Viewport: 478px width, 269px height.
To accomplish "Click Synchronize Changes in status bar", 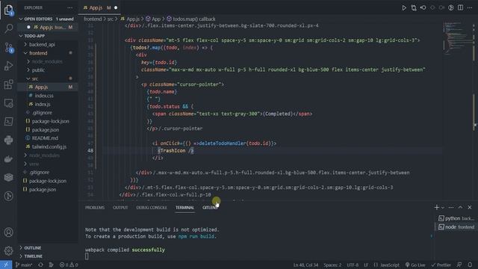I will (x=40, y=265).
